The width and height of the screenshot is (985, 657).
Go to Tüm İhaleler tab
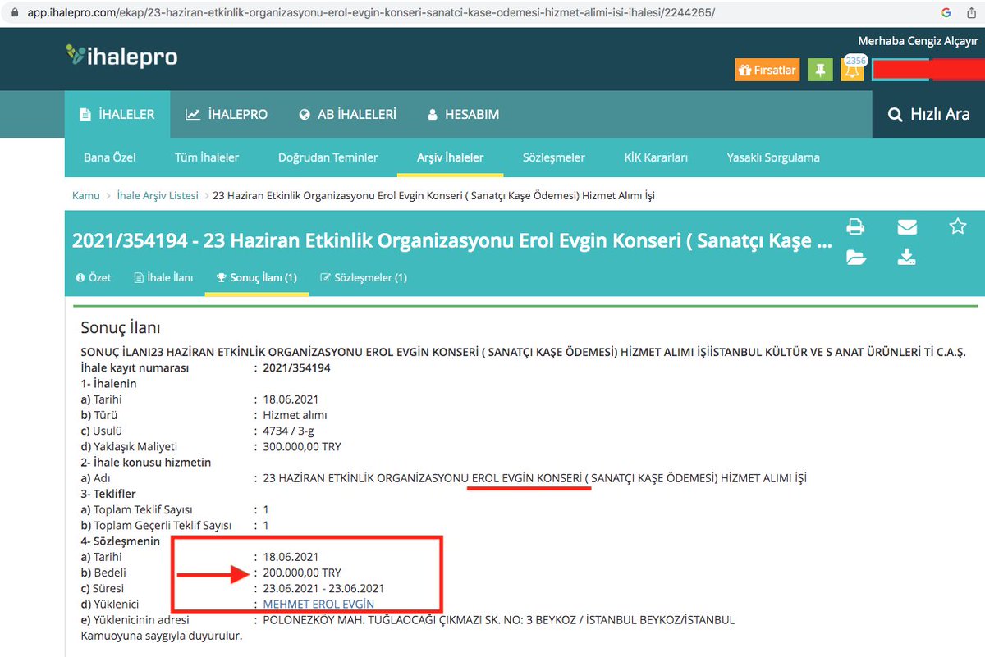coord(207,157)
